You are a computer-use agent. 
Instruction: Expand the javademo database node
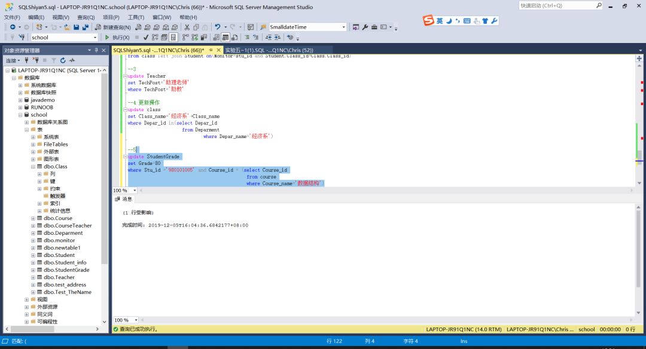click(20, 100)
